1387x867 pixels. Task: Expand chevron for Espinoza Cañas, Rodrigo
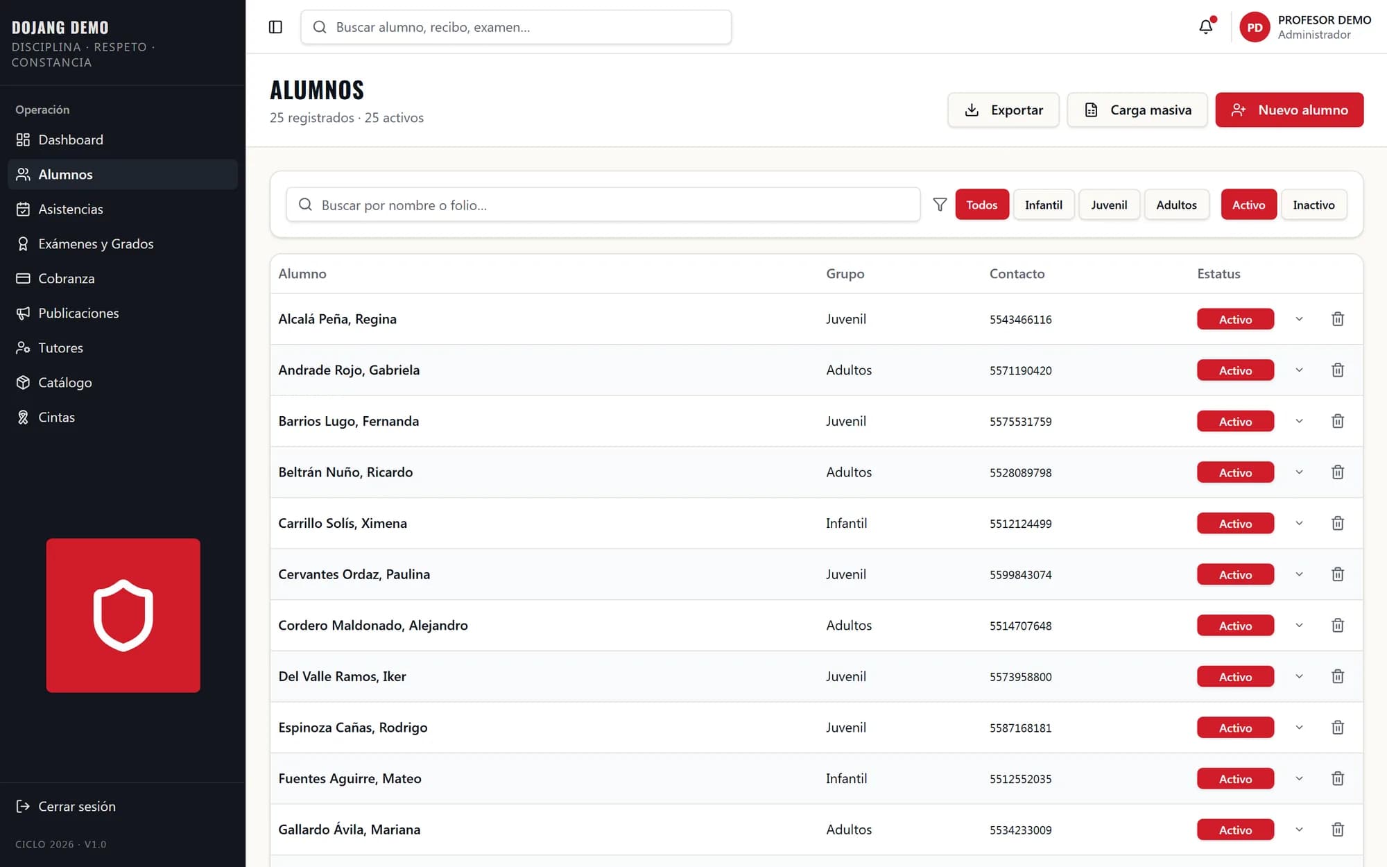[1299, 728]
